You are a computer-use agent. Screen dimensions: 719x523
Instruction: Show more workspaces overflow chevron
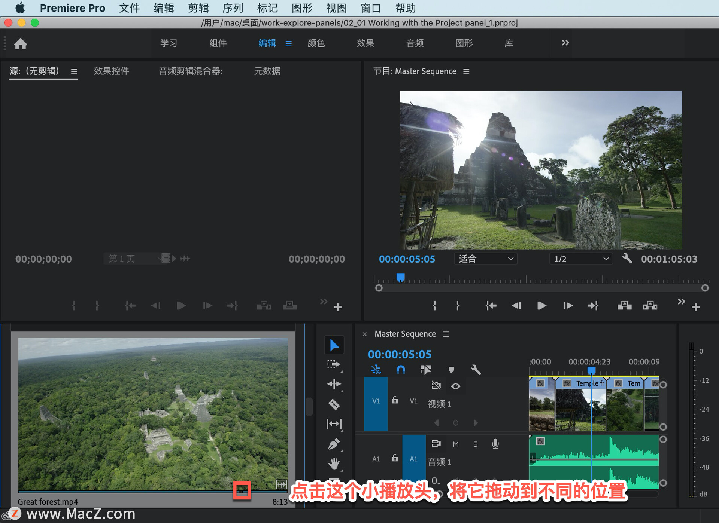click(x=565, y=43)
